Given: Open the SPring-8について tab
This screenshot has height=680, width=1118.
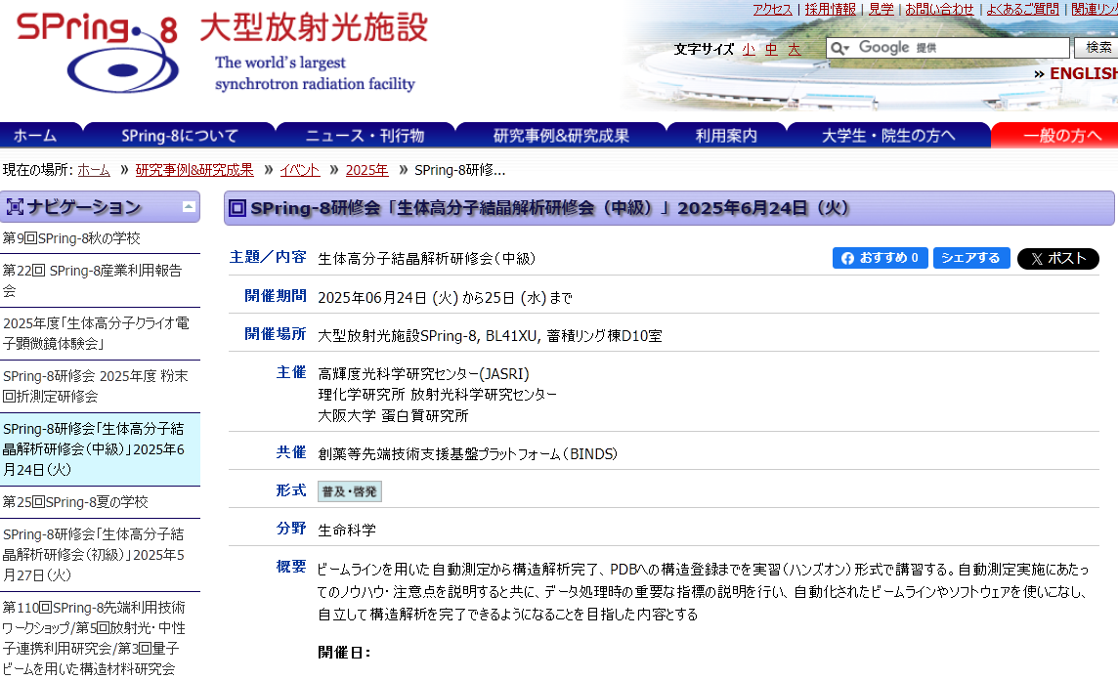Looking at the screenshot, I should (179, 136).
